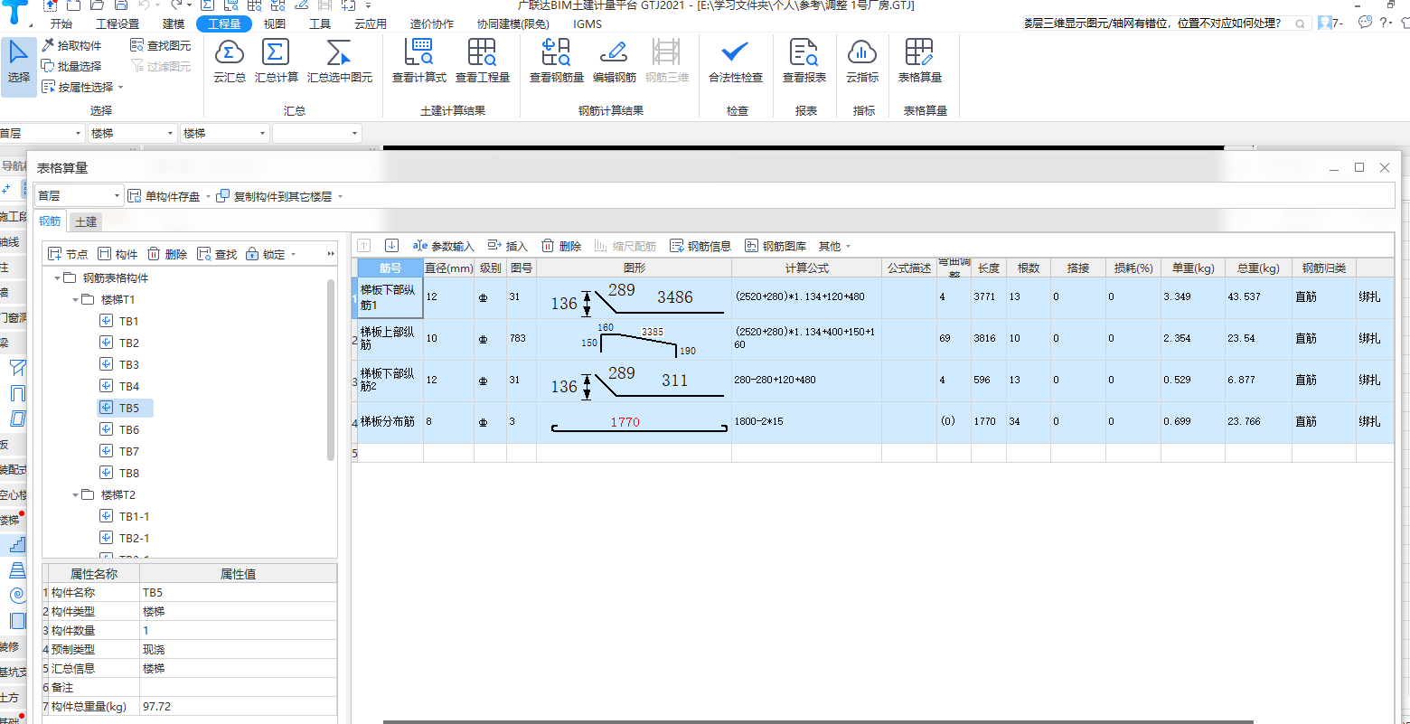The image size is (1410, 724).
Task: Open 钢筋信息 rebar info
Action: coord(700,246)
